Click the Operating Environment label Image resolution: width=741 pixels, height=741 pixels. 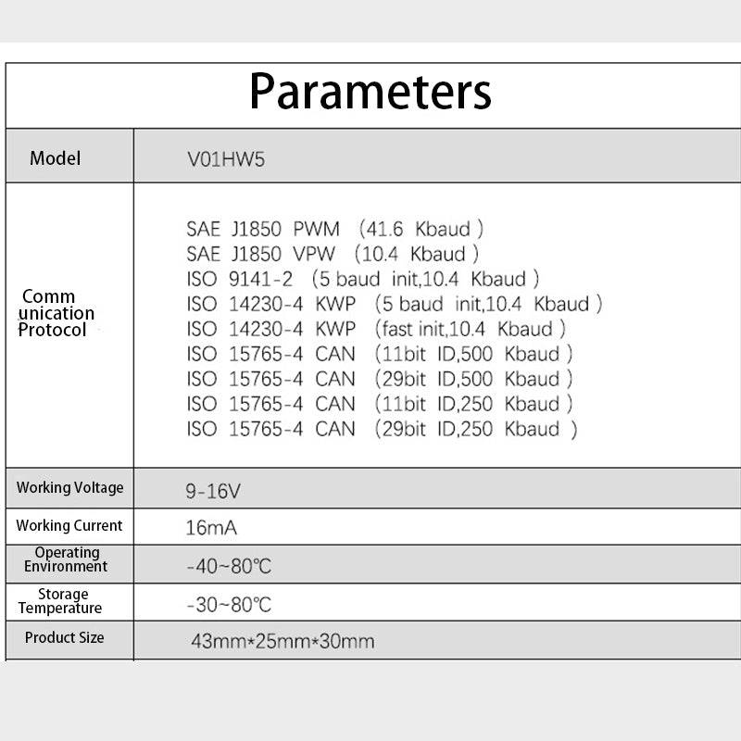coord(66,559)
